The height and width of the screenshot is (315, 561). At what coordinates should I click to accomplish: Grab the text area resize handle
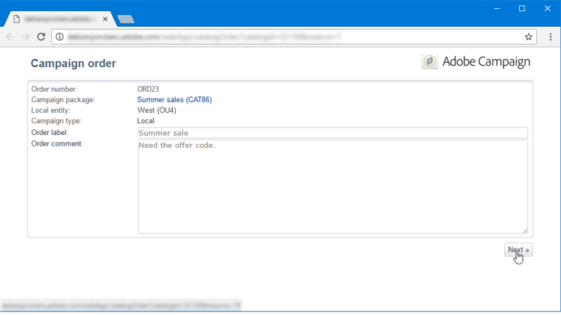(525, 231)
